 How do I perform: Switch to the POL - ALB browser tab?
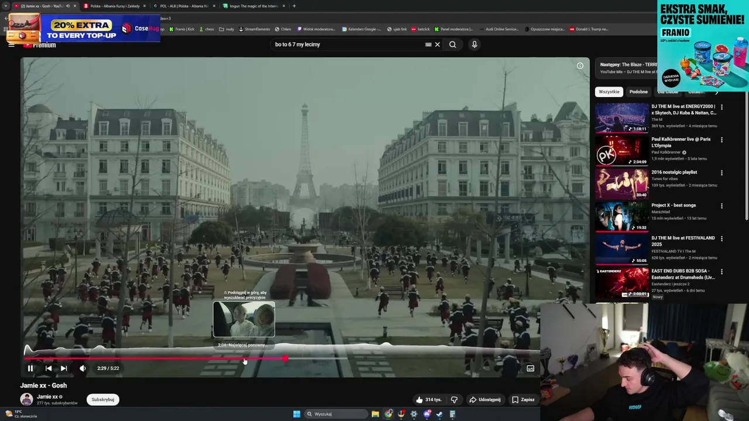pos(184,6)
